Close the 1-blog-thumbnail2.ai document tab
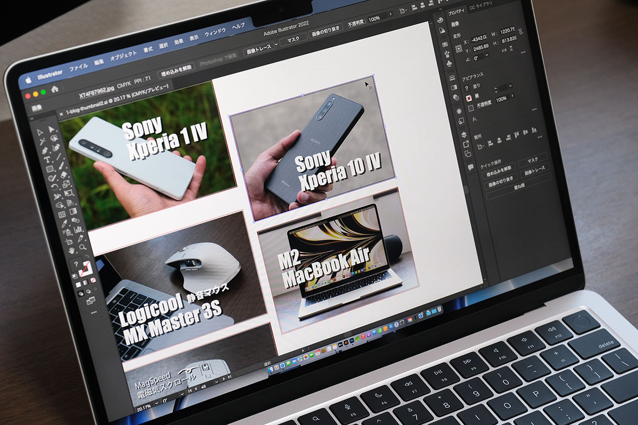638x425 pixels. pos(61,114)
